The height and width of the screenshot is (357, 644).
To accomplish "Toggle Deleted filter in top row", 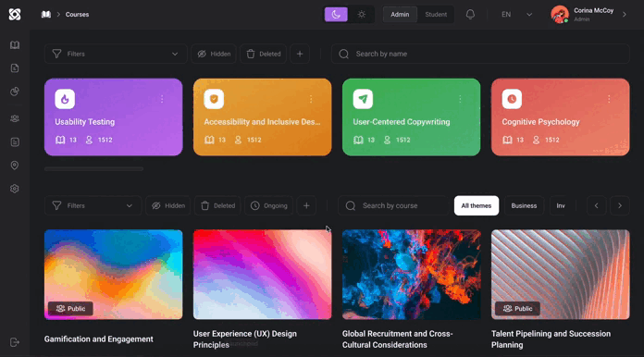I will [264, 54].
